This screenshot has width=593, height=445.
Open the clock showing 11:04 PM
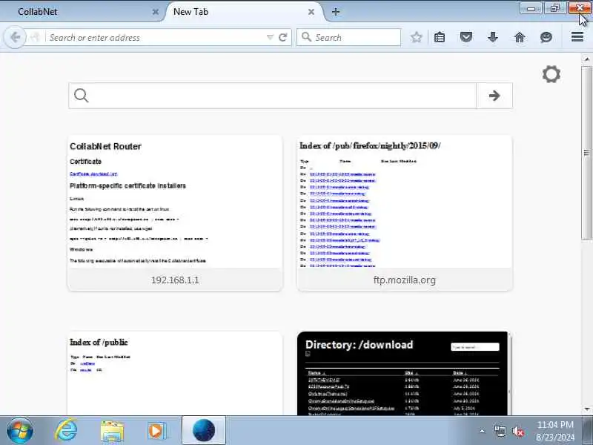coord(555,431)
